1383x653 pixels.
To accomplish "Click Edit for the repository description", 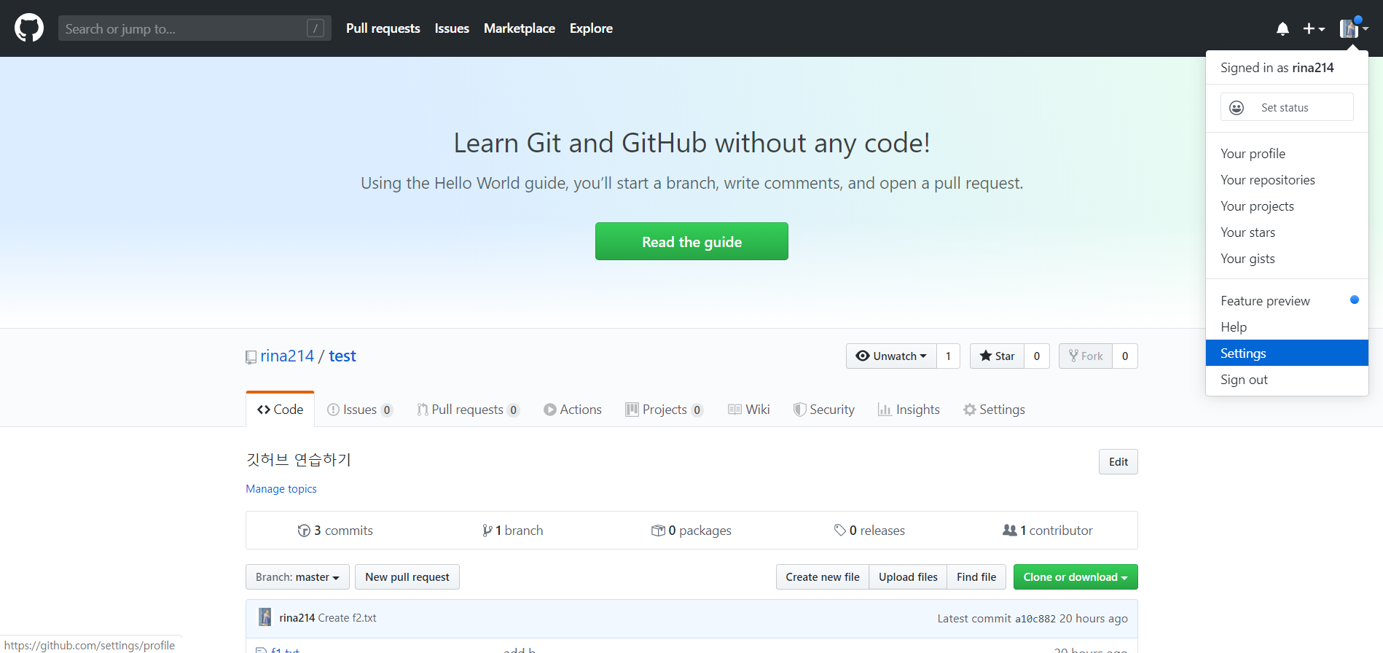I will pos(1118,461).
